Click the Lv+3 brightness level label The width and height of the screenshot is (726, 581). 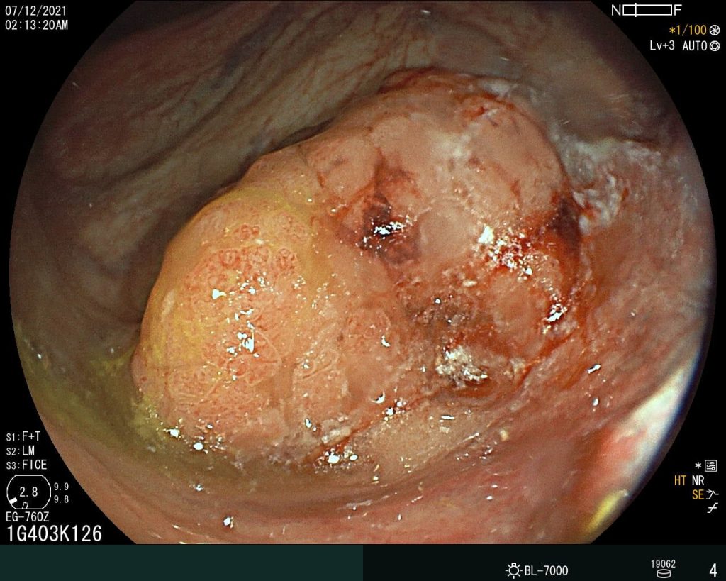click(662, 46)
